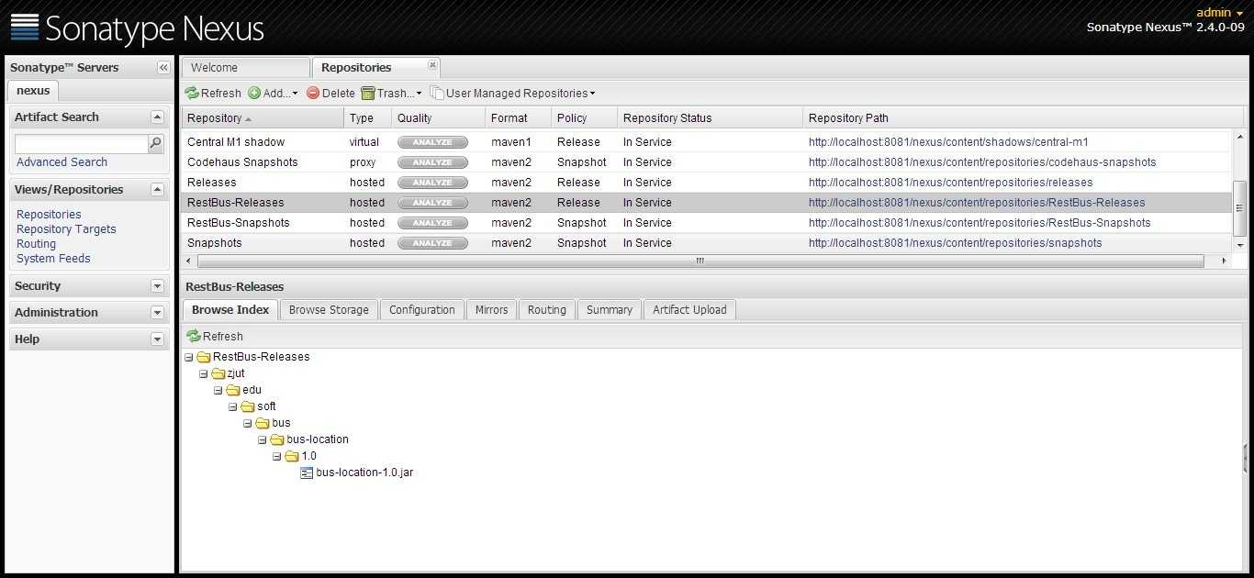This screenshot has height=578, width=1254.
Task: Open the Repositories link in sidebar
Action: point(49,215)
